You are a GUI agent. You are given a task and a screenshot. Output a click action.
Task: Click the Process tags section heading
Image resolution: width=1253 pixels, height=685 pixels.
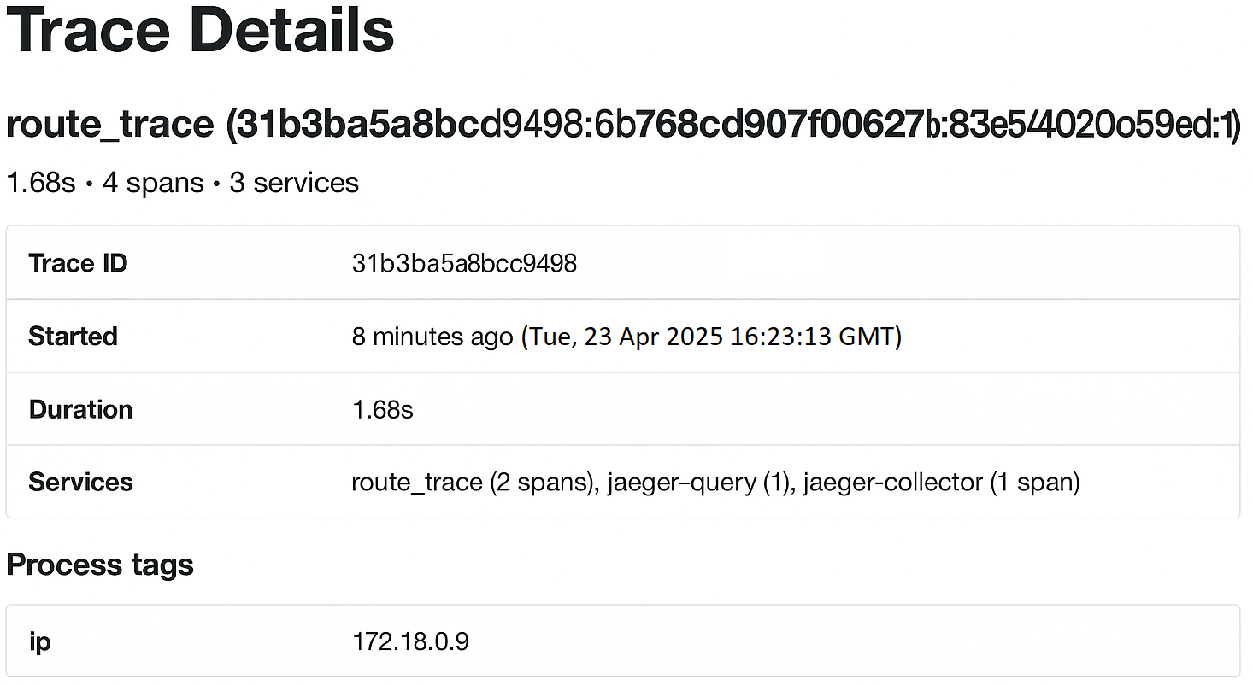click(100, 565)
